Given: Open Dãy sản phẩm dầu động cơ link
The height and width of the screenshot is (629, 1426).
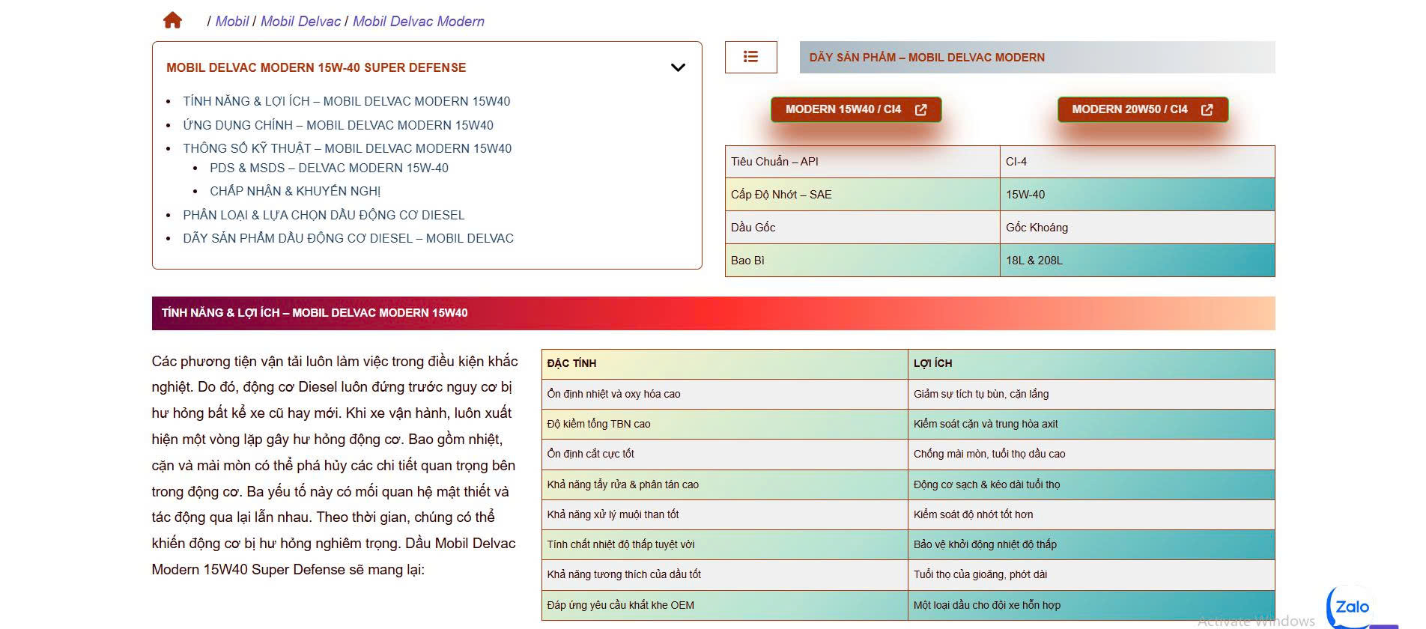Looking at the screenshot, I should 348,238.
